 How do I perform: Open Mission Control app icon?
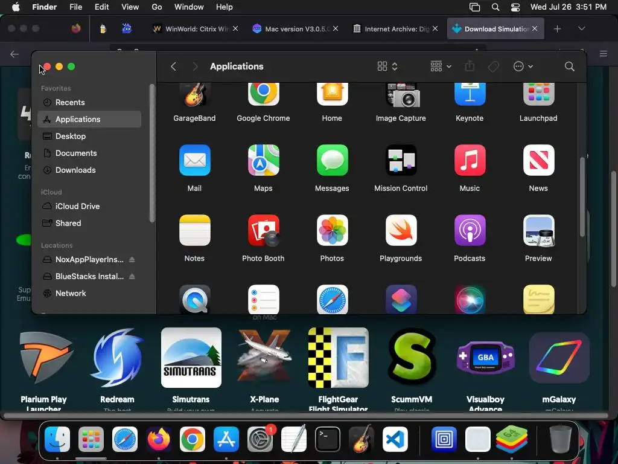[401, 160]
